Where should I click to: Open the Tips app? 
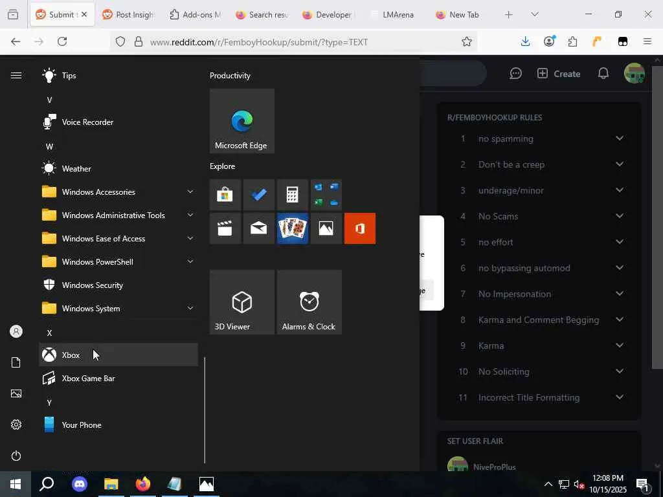pyautogui.click(x=118, y=76)
